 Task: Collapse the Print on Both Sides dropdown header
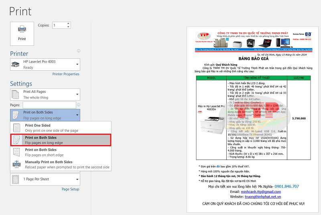(45, 115)
